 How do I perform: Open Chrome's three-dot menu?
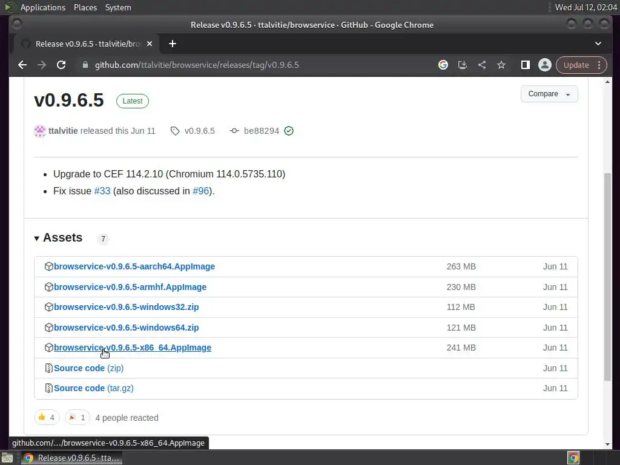[x=599, y=65]
